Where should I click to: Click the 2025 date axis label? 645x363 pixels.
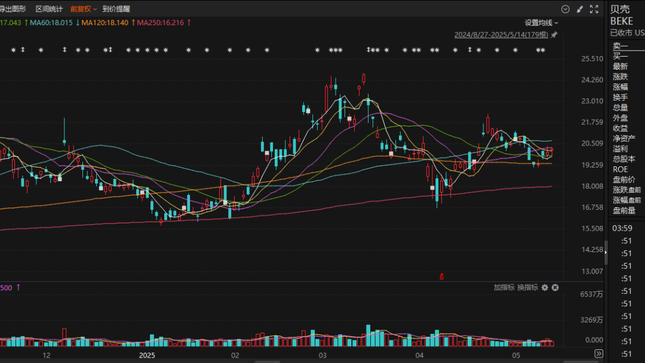147,355
